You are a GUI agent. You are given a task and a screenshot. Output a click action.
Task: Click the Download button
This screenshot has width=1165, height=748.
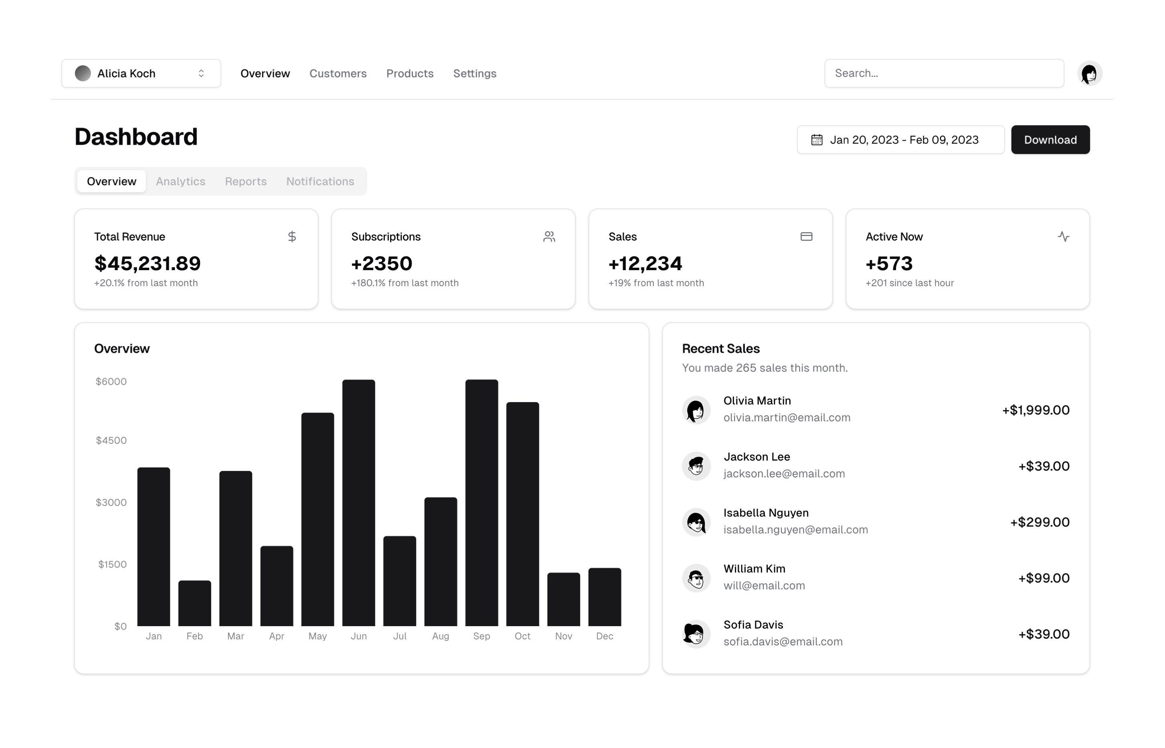tap(1050, 139)
